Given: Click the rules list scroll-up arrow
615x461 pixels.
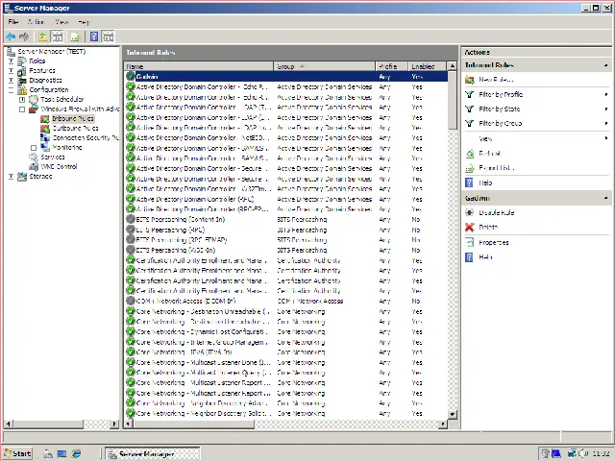Looking at the screenshot, I should pyautogui.click(x=453, y=66).
